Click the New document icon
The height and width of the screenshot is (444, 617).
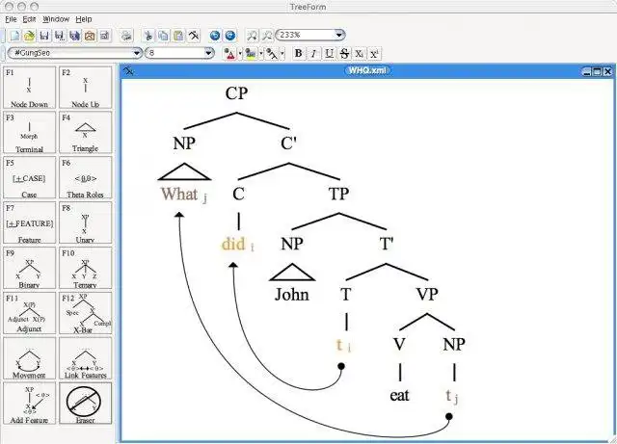click(15, 36)
